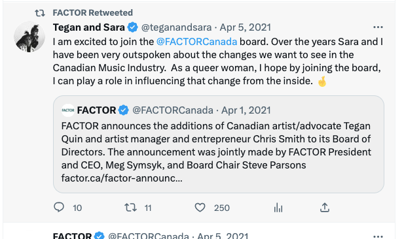Click the Tegan and Sara verified badge

(133, 27)
